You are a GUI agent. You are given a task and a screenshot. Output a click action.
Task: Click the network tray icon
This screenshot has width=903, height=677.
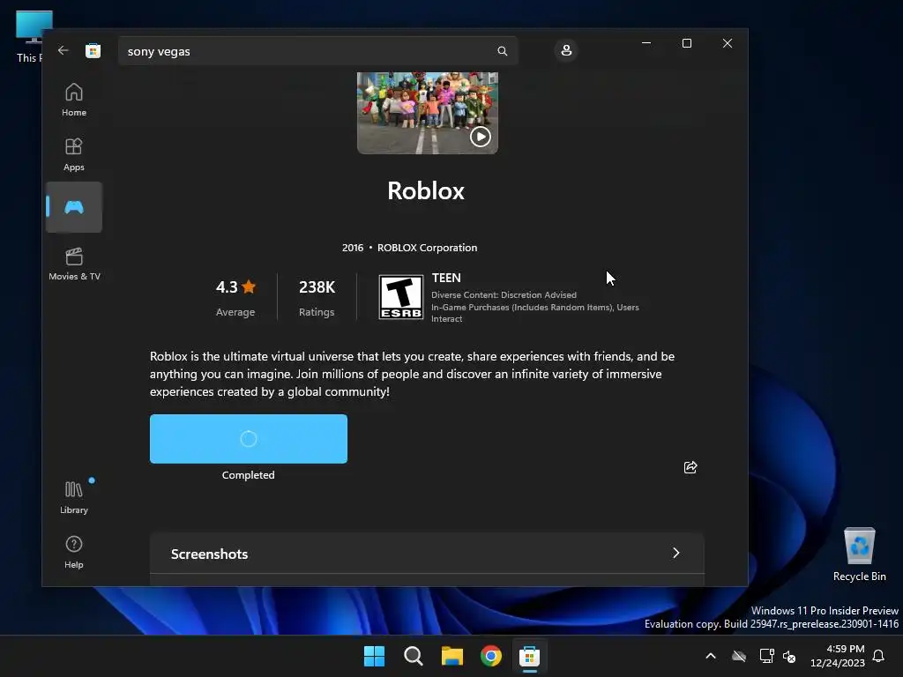tap(766, 656)
